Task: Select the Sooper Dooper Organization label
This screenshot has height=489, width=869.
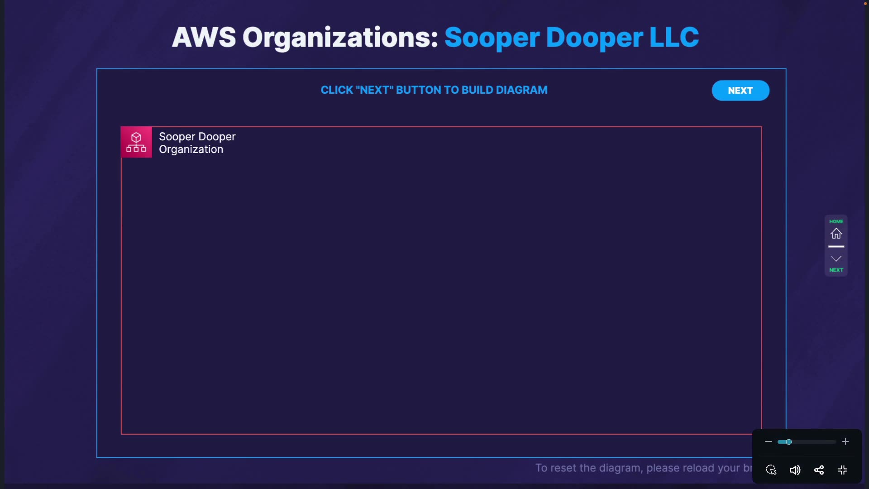Action: tap(197, 143)
